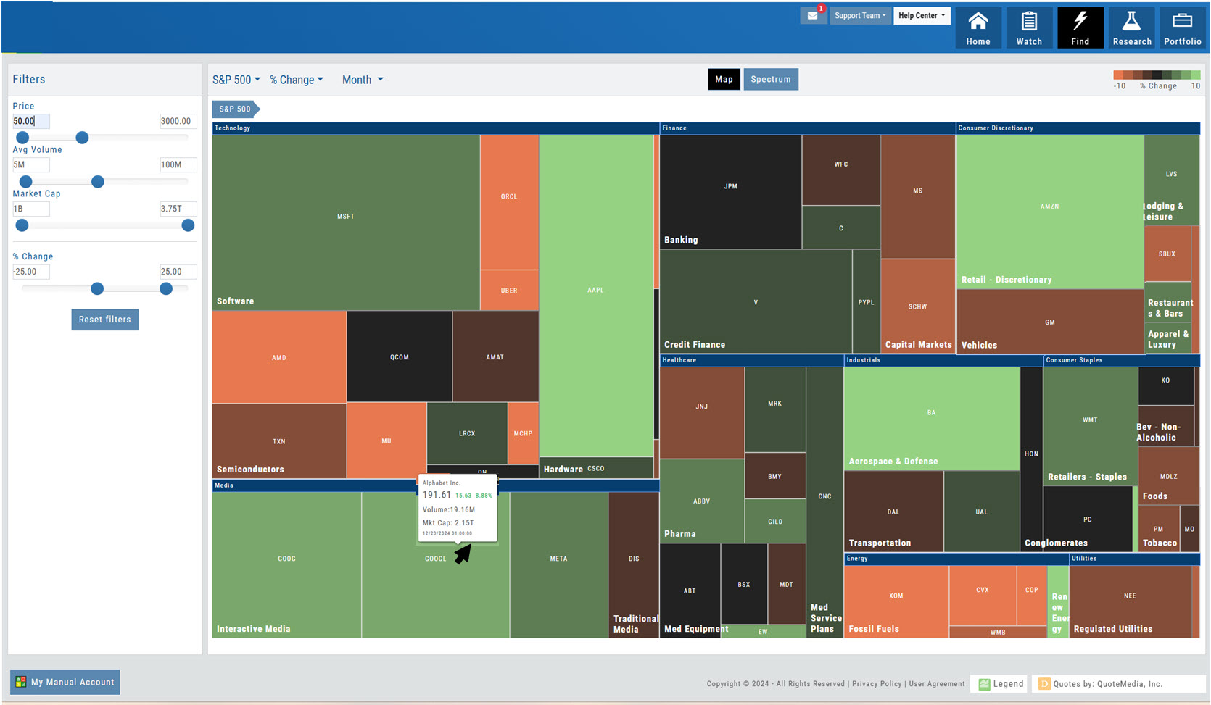1211x705 pixels.
Task: Open the S&P 500 index dropdown
Action: 236,80
